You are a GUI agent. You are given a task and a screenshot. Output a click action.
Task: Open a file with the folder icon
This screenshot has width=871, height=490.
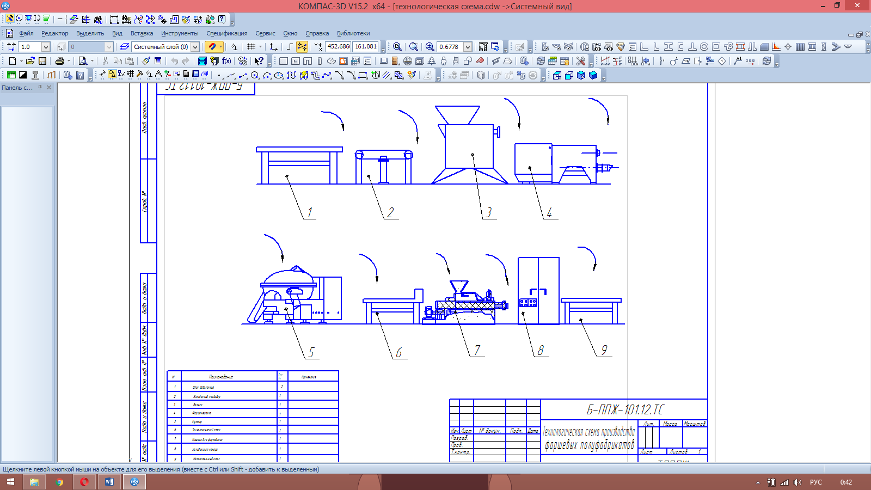coord(30,61)
